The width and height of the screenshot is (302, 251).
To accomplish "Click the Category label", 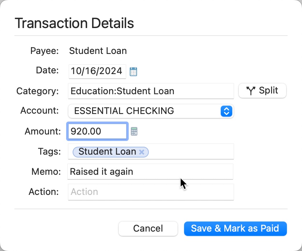I will point(37,91).
